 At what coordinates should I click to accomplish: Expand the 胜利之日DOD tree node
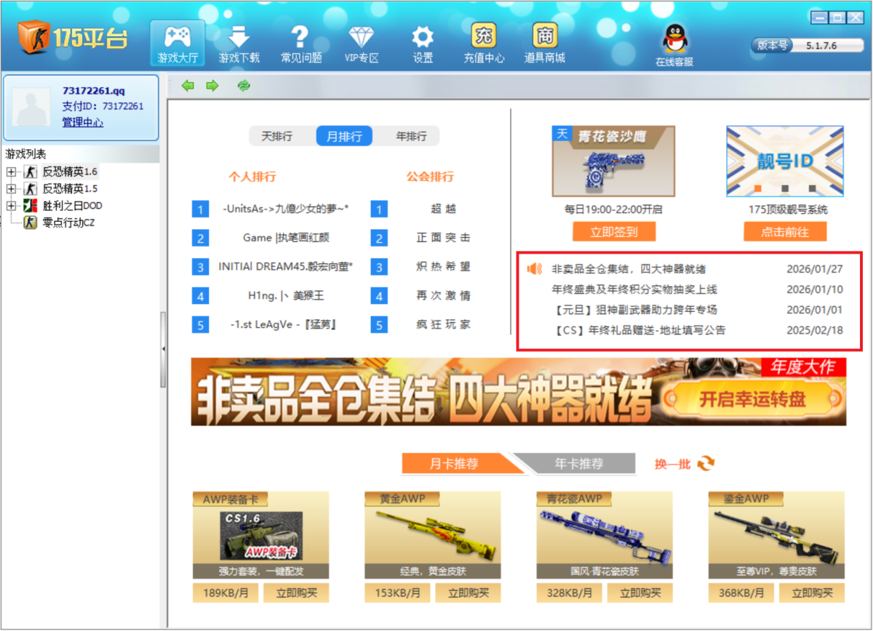coord(11,206)
